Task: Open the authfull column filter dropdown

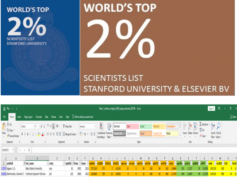Action: [x=24, y=163]
